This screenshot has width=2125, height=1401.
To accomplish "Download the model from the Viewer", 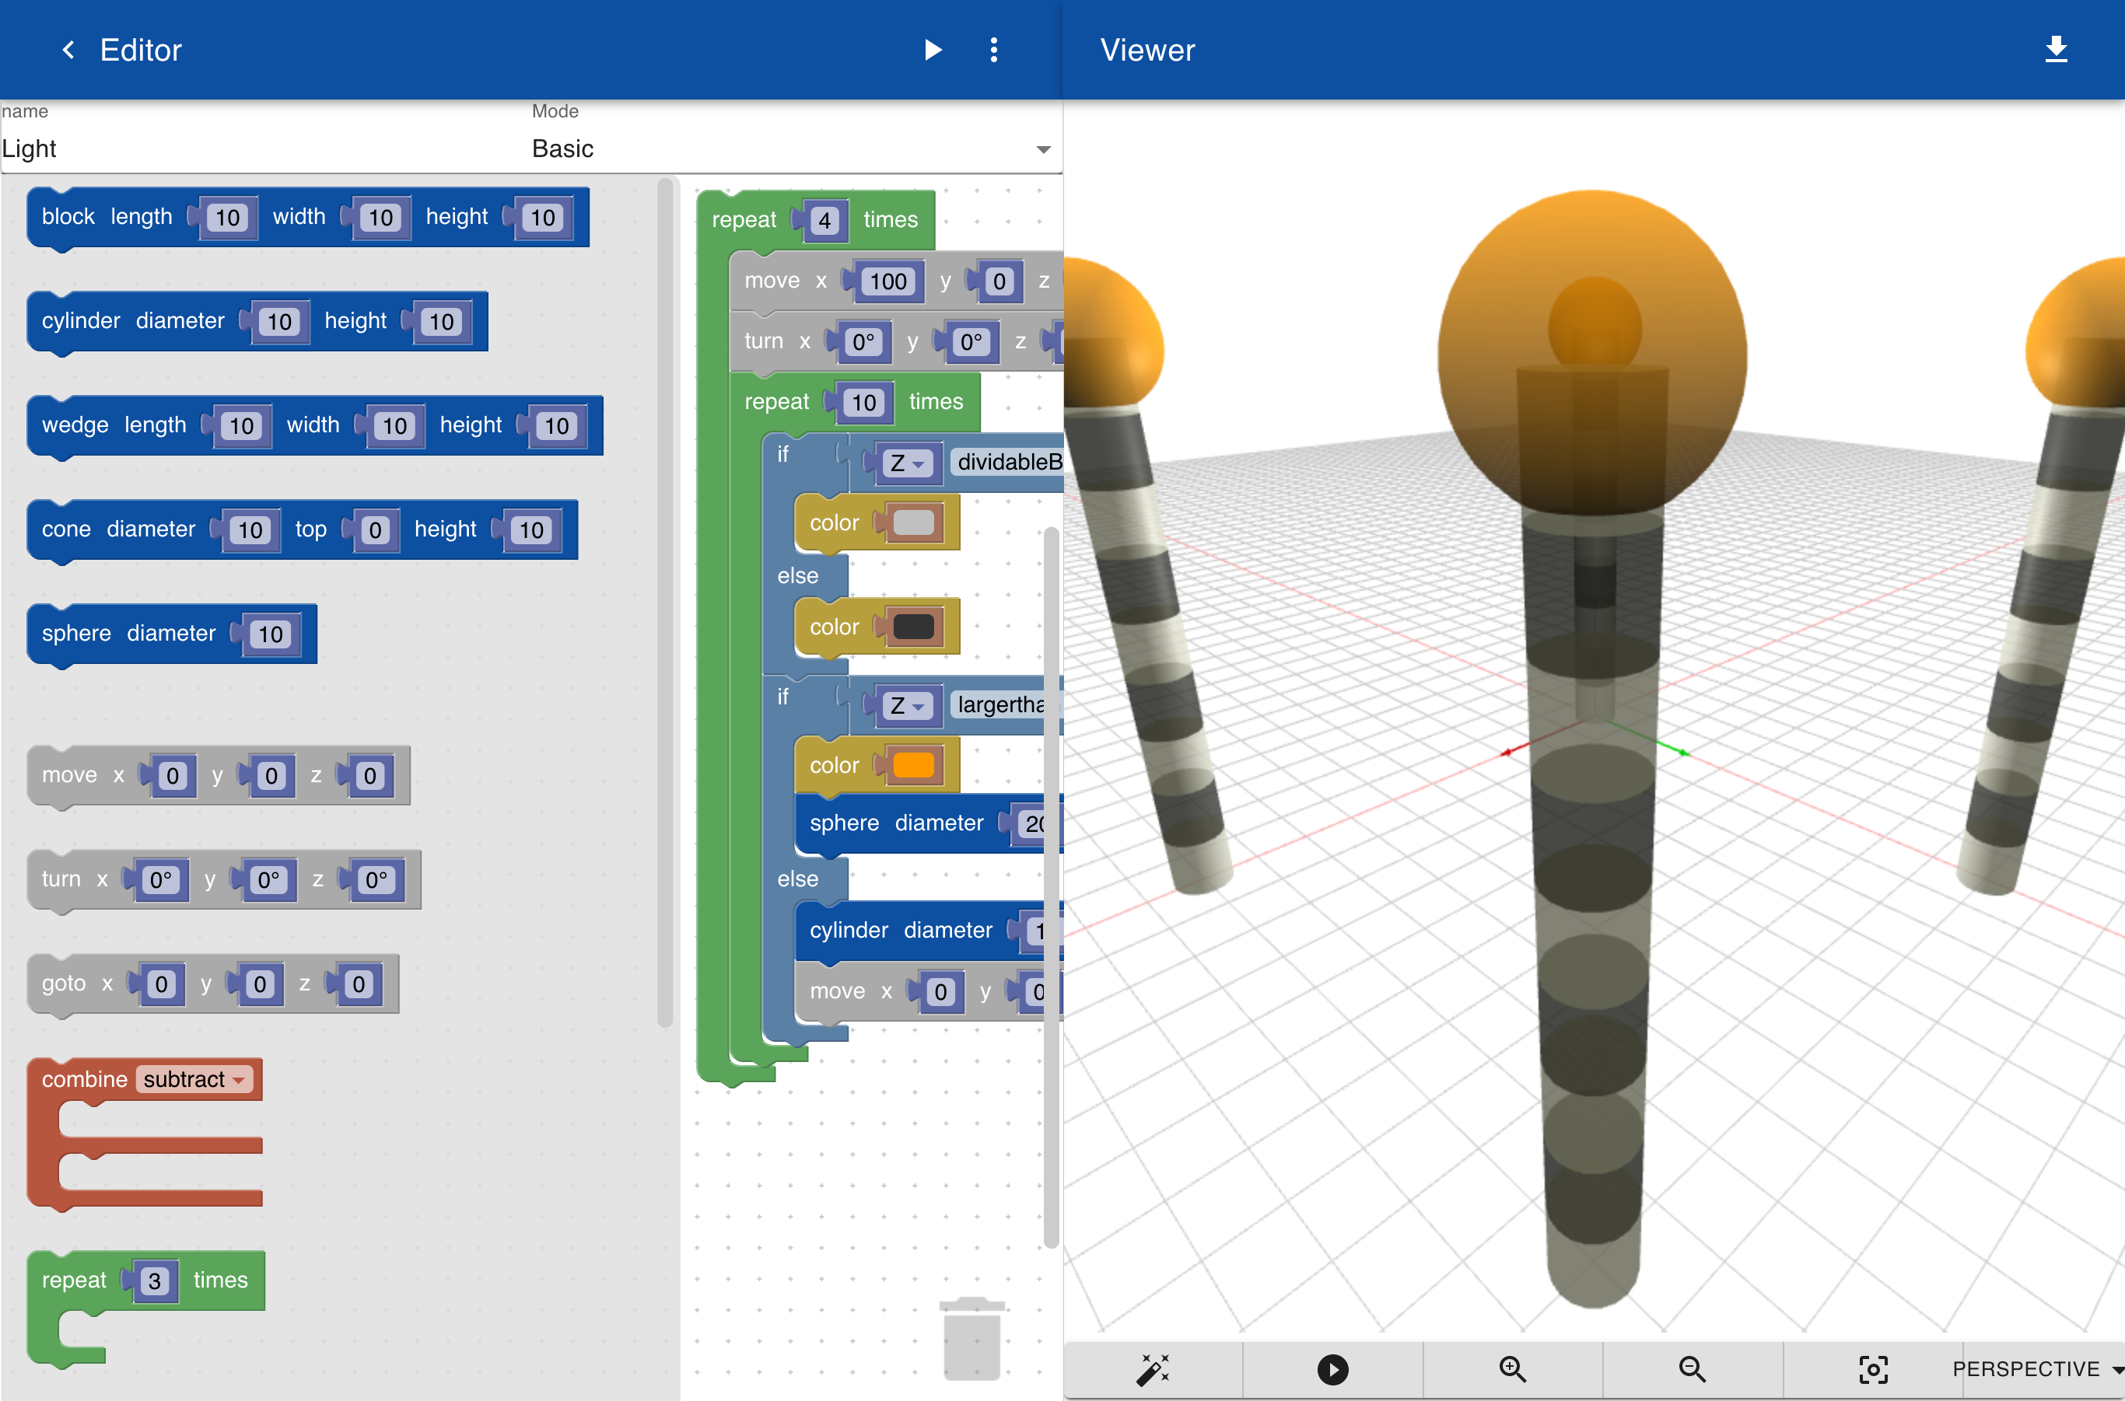I will [2055, 49].
